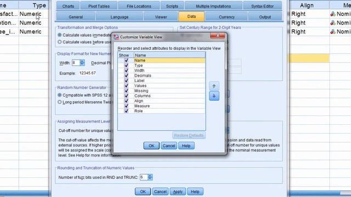Toggle the Measure attribute checkbox
The image size is (351, 197).
tap(126, 106)
